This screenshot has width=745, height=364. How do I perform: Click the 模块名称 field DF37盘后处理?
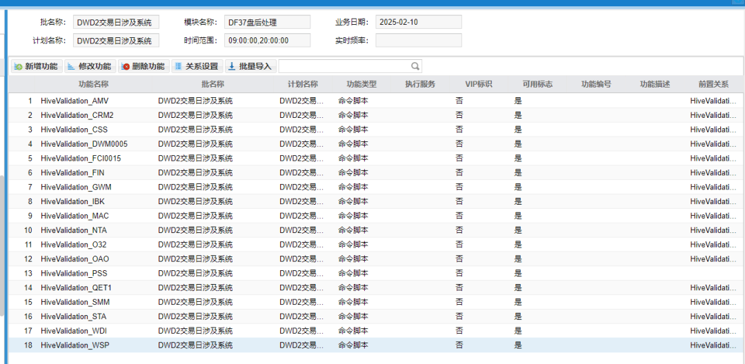[267, 22]
